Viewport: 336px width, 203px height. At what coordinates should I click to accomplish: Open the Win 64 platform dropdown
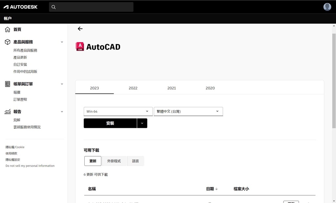point(118,111)
